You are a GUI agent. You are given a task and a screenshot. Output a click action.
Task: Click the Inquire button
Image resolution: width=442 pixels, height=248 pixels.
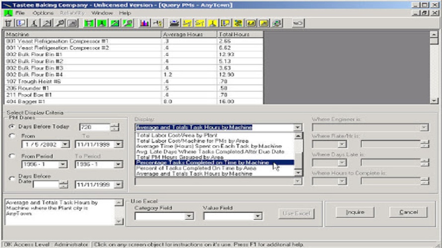click(355, 212)
